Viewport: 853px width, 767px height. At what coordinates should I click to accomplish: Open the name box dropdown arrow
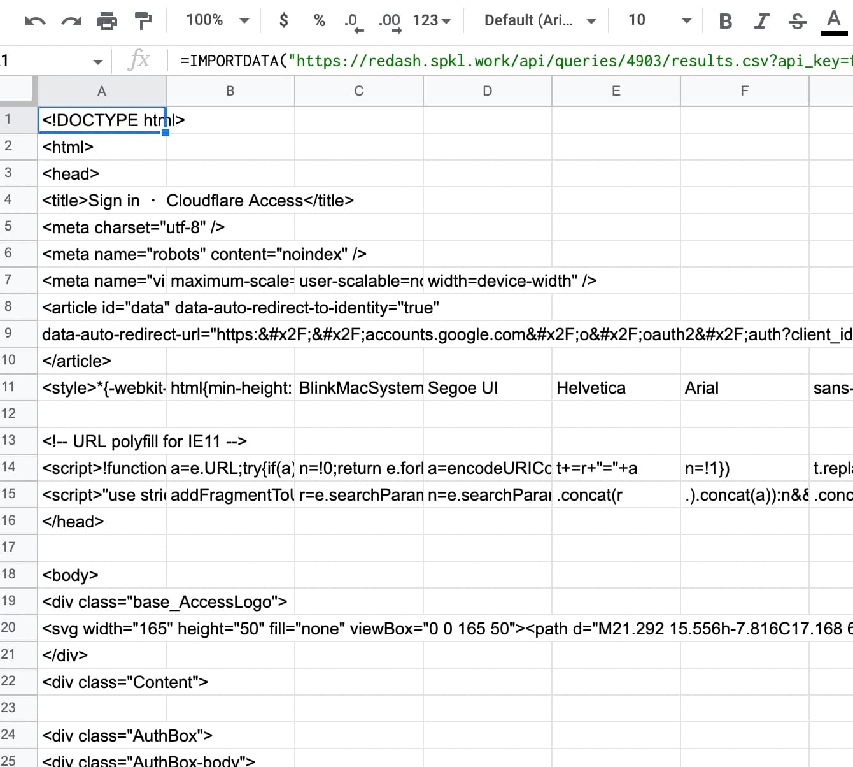(97, 62)
